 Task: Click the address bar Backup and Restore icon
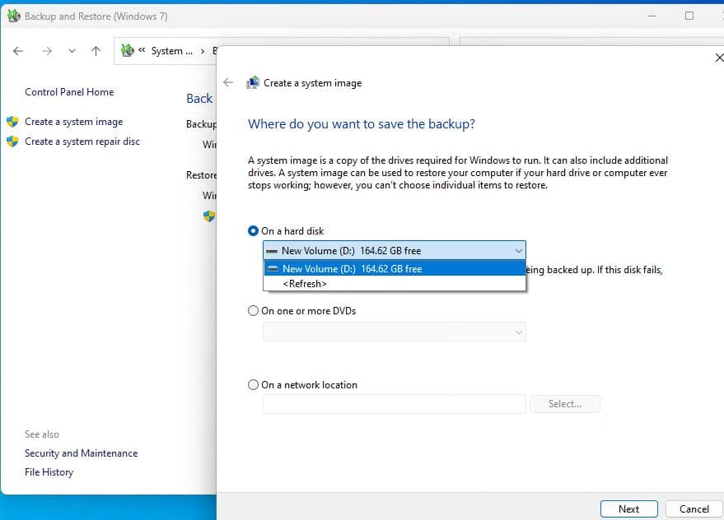click(x=128, y=51)
